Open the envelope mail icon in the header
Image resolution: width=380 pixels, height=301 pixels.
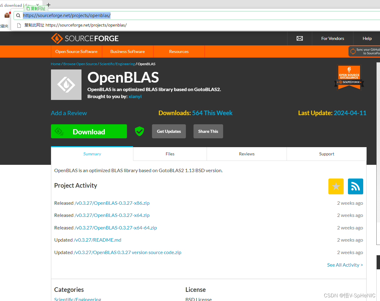(299, 38)
